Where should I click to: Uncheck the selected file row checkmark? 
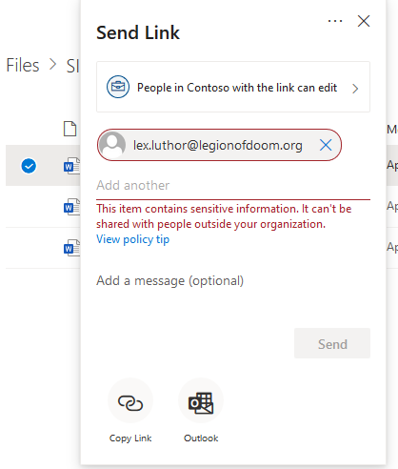point(29,166)
